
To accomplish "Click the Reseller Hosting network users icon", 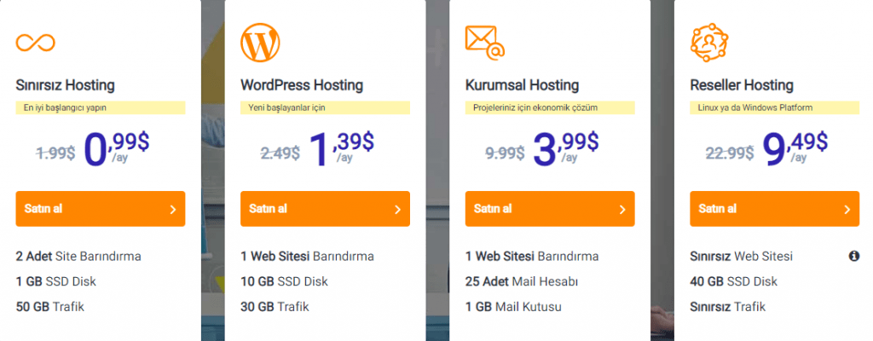I will pyautogui.click(x=709, y=43).
